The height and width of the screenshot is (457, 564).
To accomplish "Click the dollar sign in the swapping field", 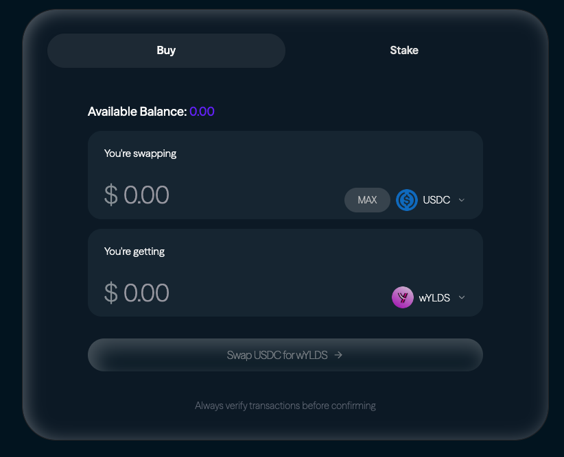I will pos(110,195).
